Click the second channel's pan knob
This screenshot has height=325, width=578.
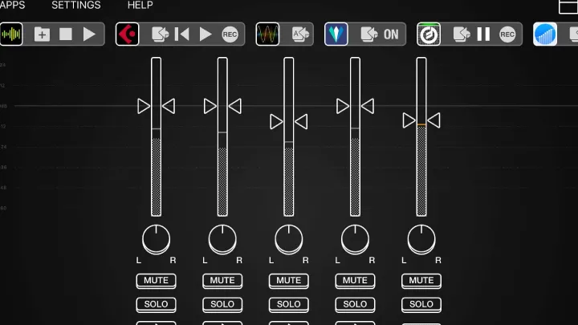coord(222,239)
